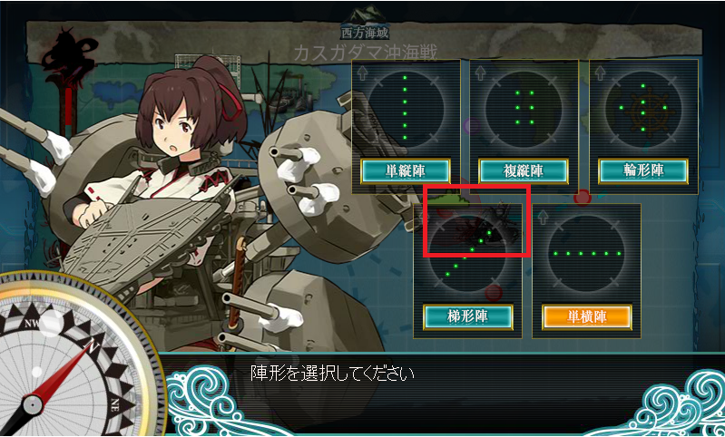The height and width of the screenshot is (437, 725).
Task: Click the ship wheel ring formation diagram
Action: click(x=643, y=109)
